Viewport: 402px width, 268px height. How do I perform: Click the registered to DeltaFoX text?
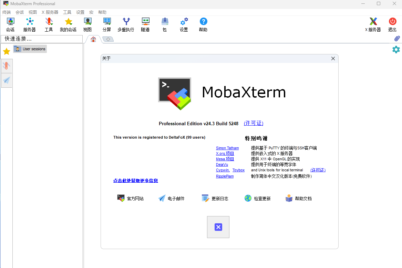159,138
